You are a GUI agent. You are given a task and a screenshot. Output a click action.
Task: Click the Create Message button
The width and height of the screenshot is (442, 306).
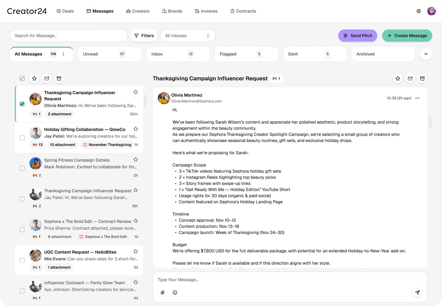pos(407,36)
